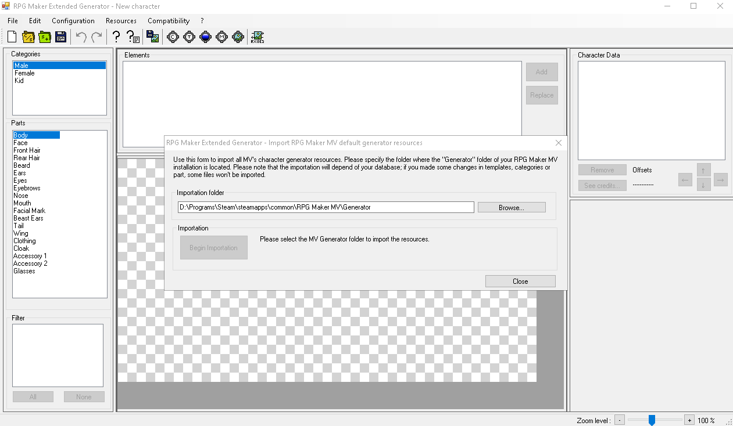Click the New character blank page icon
This screenshot has width=733, height=426.
pos(12,37)
